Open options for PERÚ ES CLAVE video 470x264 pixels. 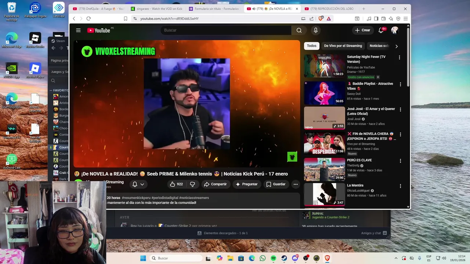(400, 161)
